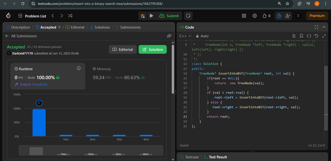Select the Accepted tab
Viewport: 331px width, 161px height.
(46, 27)
